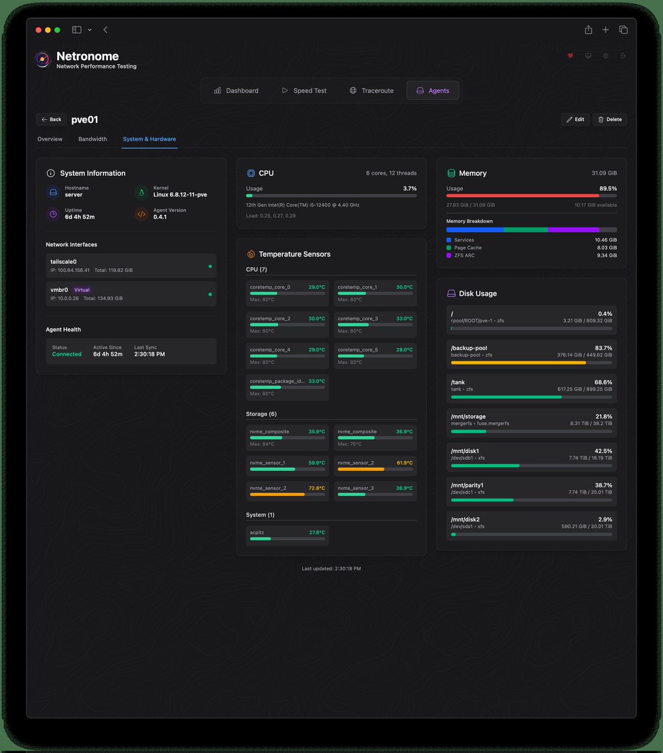663x753 pixels.
Task: Select the tailscale0 network interface entry
Action: point(131,266)
